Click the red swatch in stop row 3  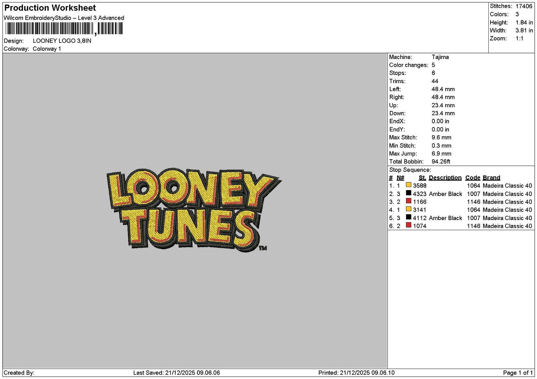pyautogui.click(x=408, y=201)
